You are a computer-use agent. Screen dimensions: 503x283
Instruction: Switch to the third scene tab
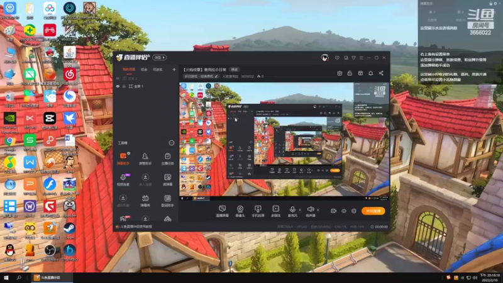(158, 70)
